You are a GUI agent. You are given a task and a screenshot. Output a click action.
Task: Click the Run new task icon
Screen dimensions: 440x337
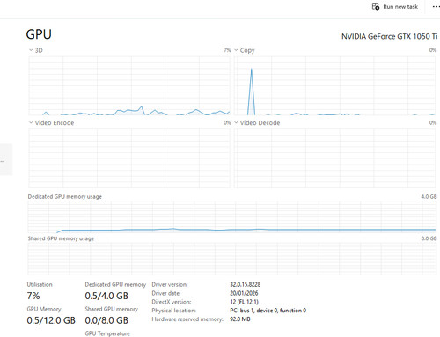(x=376, y=6)
